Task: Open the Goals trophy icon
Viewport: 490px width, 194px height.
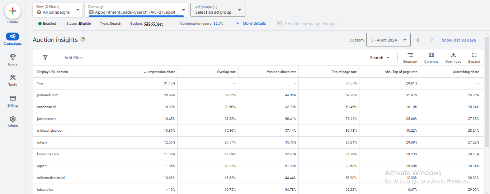Action: point(13,57)
